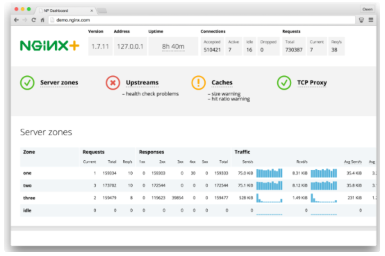Click total requests 159334 for zone one
Screen dimensions: 385x256
coord(110,173)
